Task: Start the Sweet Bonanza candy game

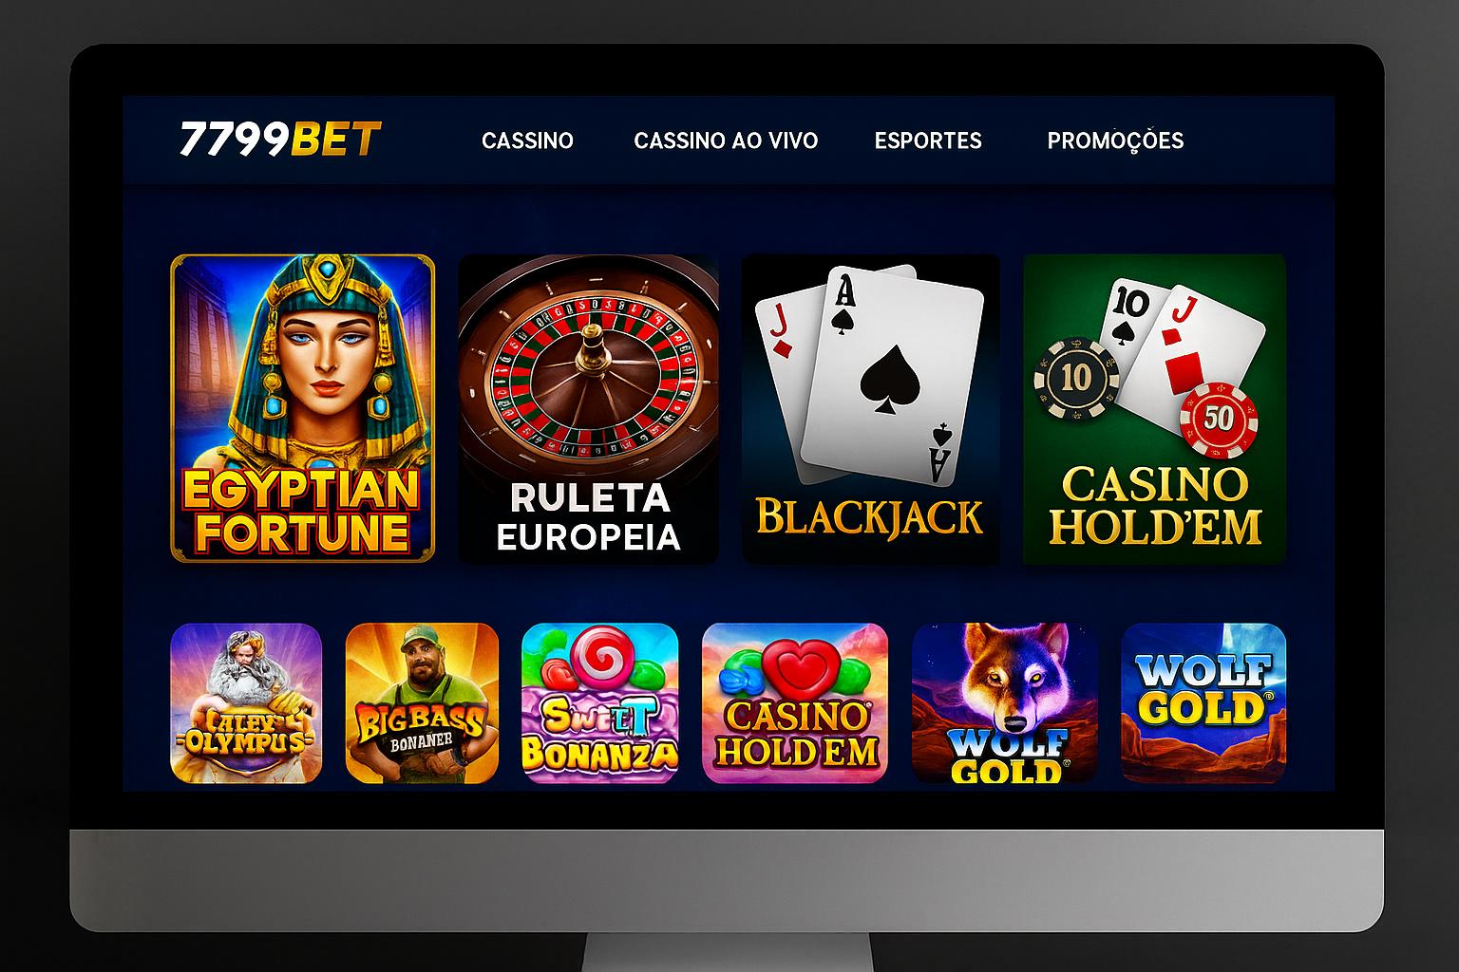Action: [599, 703]
